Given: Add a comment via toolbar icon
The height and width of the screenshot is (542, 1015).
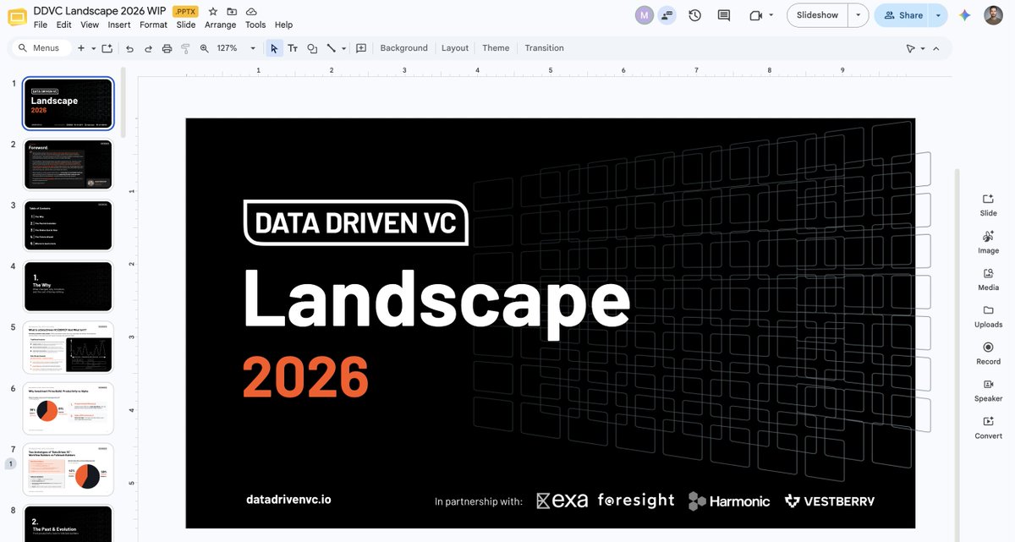Looking at the screenshot, I should coord(361,48).
